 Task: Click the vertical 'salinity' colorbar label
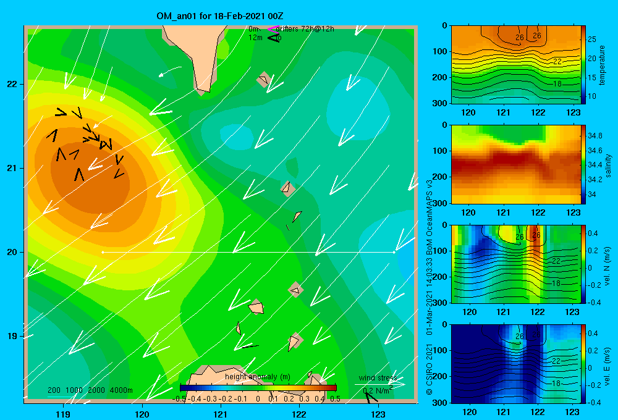point(608,166)
